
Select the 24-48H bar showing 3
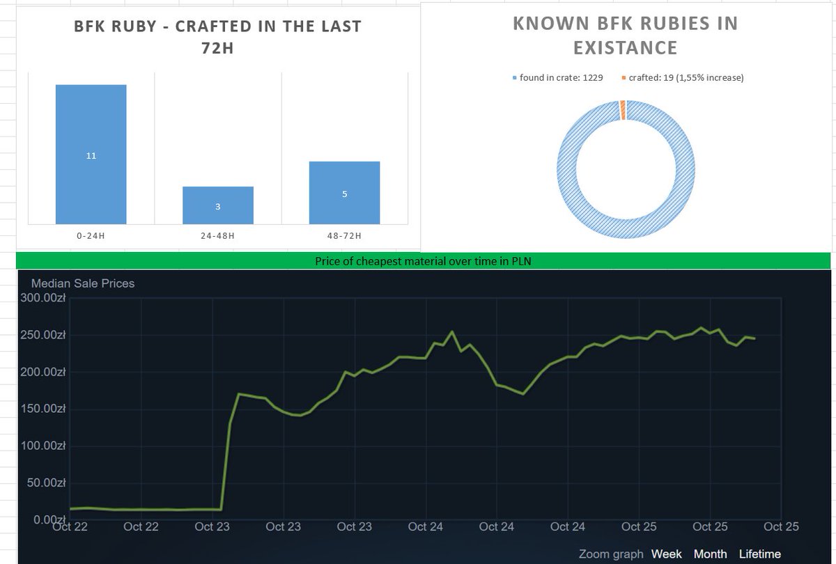pos(218,205)
